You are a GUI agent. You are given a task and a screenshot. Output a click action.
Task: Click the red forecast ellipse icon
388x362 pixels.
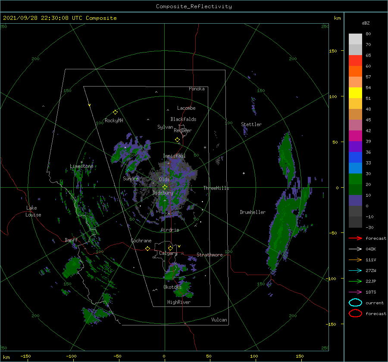click(355, 313)
